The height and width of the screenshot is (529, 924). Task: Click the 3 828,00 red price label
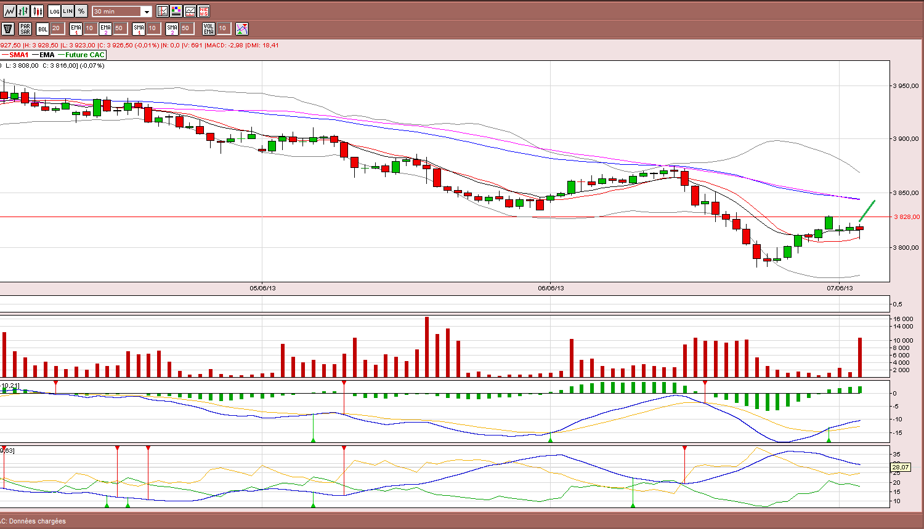(907, 217)
